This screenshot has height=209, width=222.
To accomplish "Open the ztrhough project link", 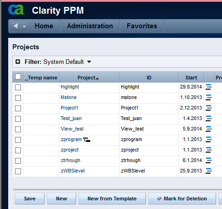I will click(x=70, y=160).
